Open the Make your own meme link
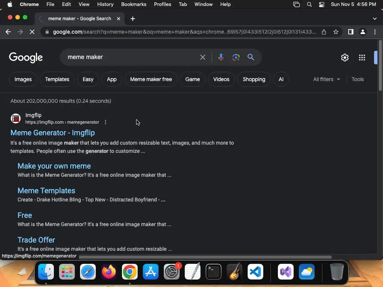 coord(54,166)
